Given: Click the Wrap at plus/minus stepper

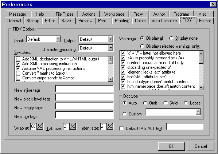Looking at the screenshot, I should pyautogui.click(x=40, y=126).
